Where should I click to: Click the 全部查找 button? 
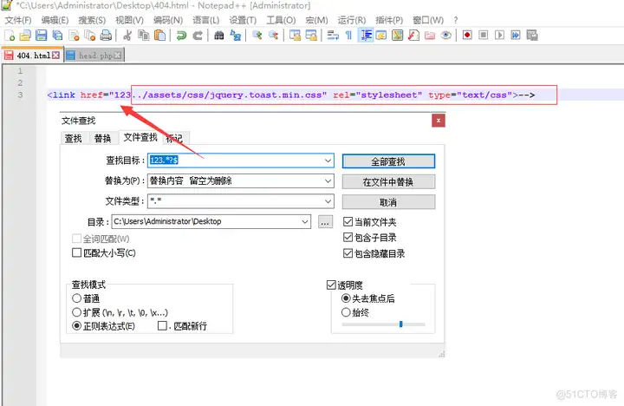(x=388, y=161)
